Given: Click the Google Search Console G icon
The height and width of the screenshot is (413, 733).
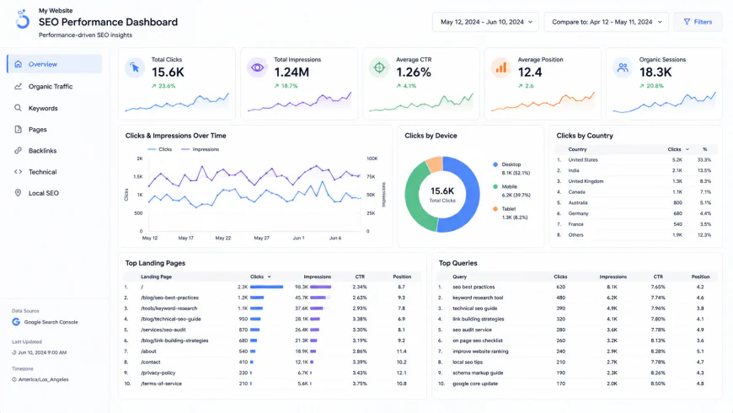Looking at the screenshot, I should point(16,322).
